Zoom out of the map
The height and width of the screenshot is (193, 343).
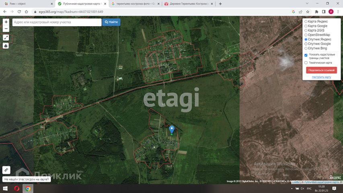coord(6,29)
